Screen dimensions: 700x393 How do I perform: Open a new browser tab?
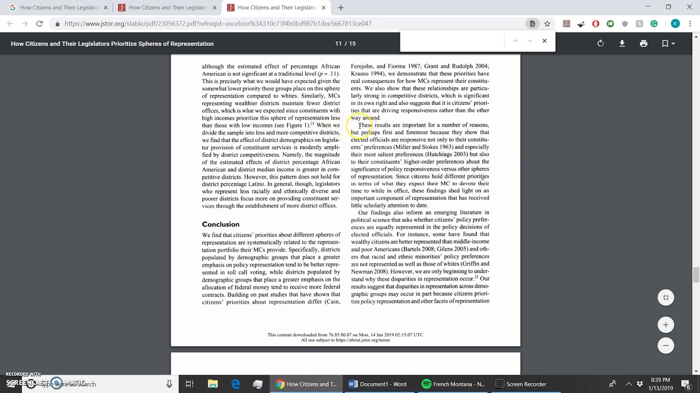tap(341, 8)
